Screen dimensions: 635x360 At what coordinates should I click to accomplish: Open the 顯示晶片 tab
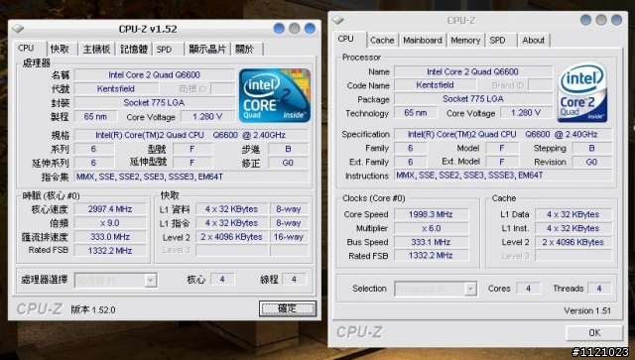pyautogui.click(x=207, y=49)
